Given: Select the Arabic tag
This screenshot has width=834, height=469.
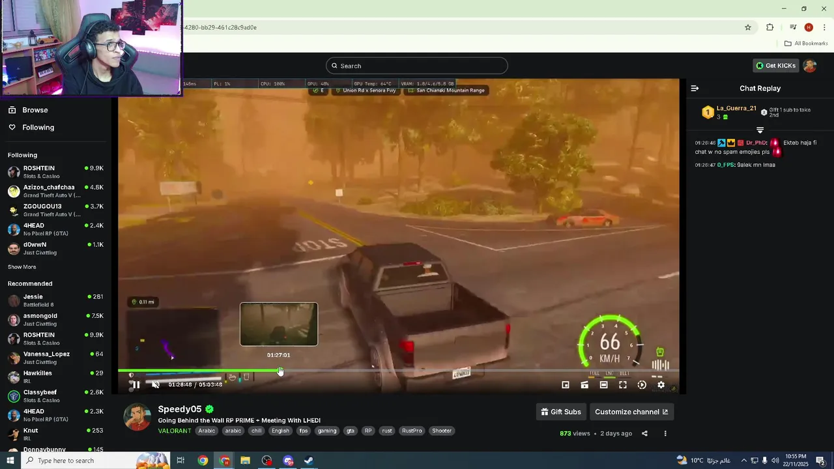Looking at the screenshot, I should tap(207, 431).
